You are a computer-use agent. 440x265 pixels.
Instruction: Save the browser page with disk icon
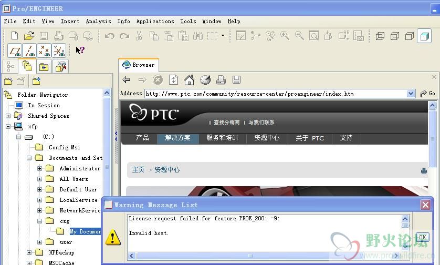[x=236, y=80]
